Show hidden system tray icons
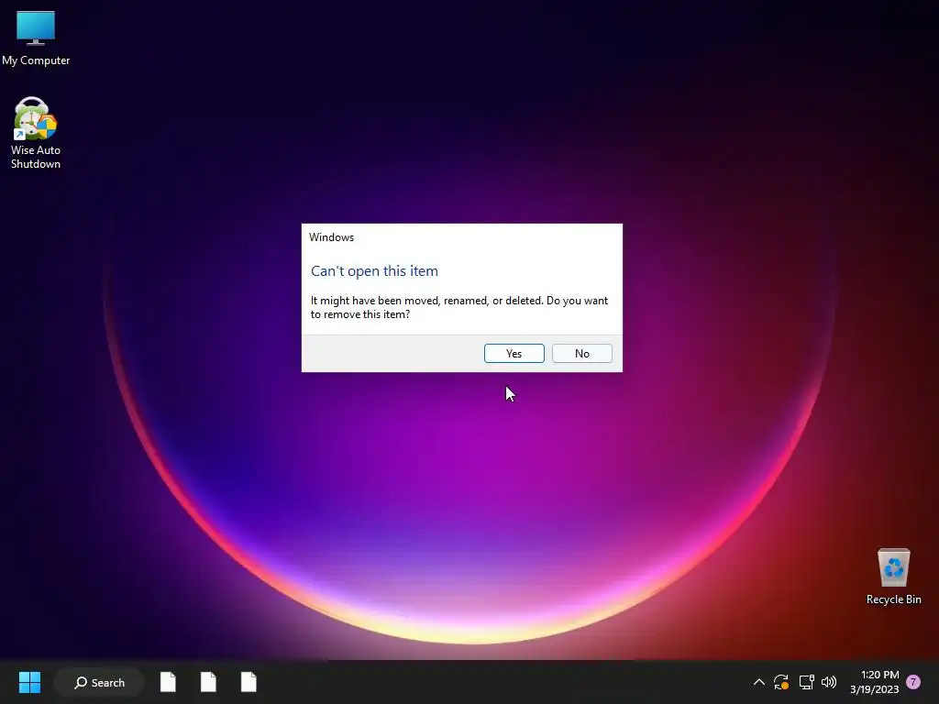Viewport: 939px width, 704px height. (x=758, y=682)
